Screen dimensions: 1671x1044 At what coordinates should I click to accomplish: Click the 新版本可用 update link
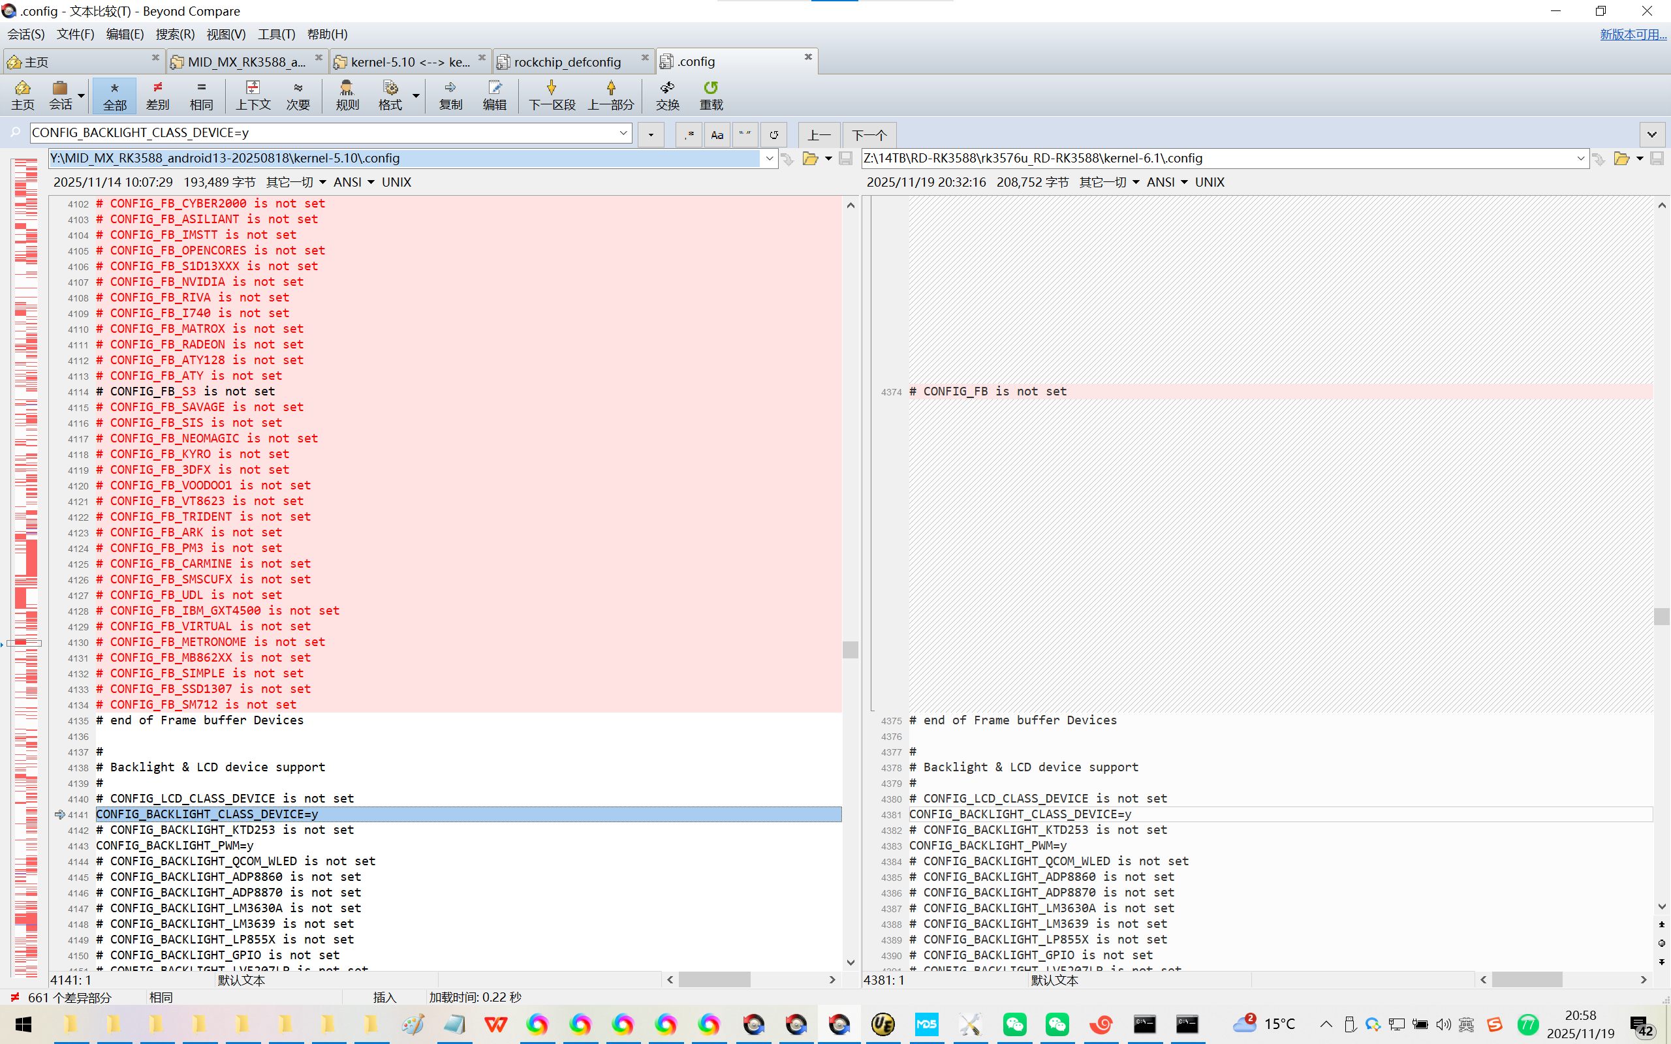click(x=1632, y=34)
